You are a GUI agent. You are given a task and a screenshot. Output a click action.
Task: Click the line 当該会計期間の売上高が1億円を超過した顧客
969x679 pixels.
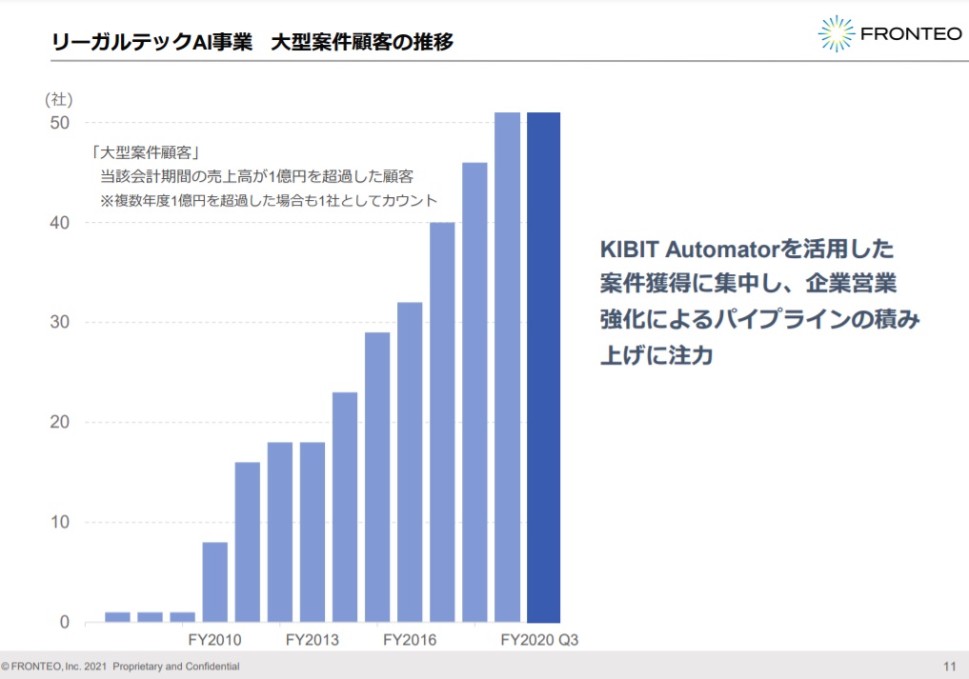pyautogui.click(x=256, y=176)
